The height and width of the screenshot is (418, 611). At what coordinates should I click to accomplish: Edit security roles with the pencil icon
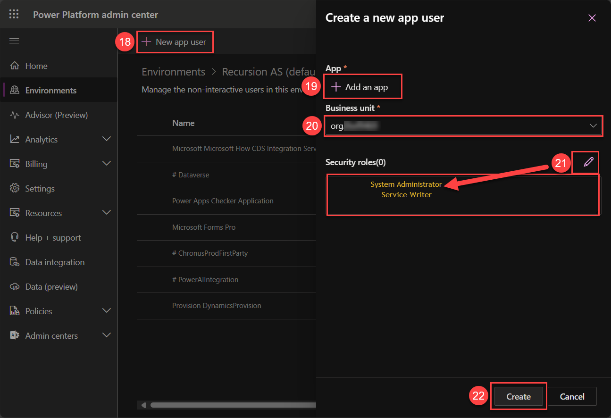[x=586, y=162]
